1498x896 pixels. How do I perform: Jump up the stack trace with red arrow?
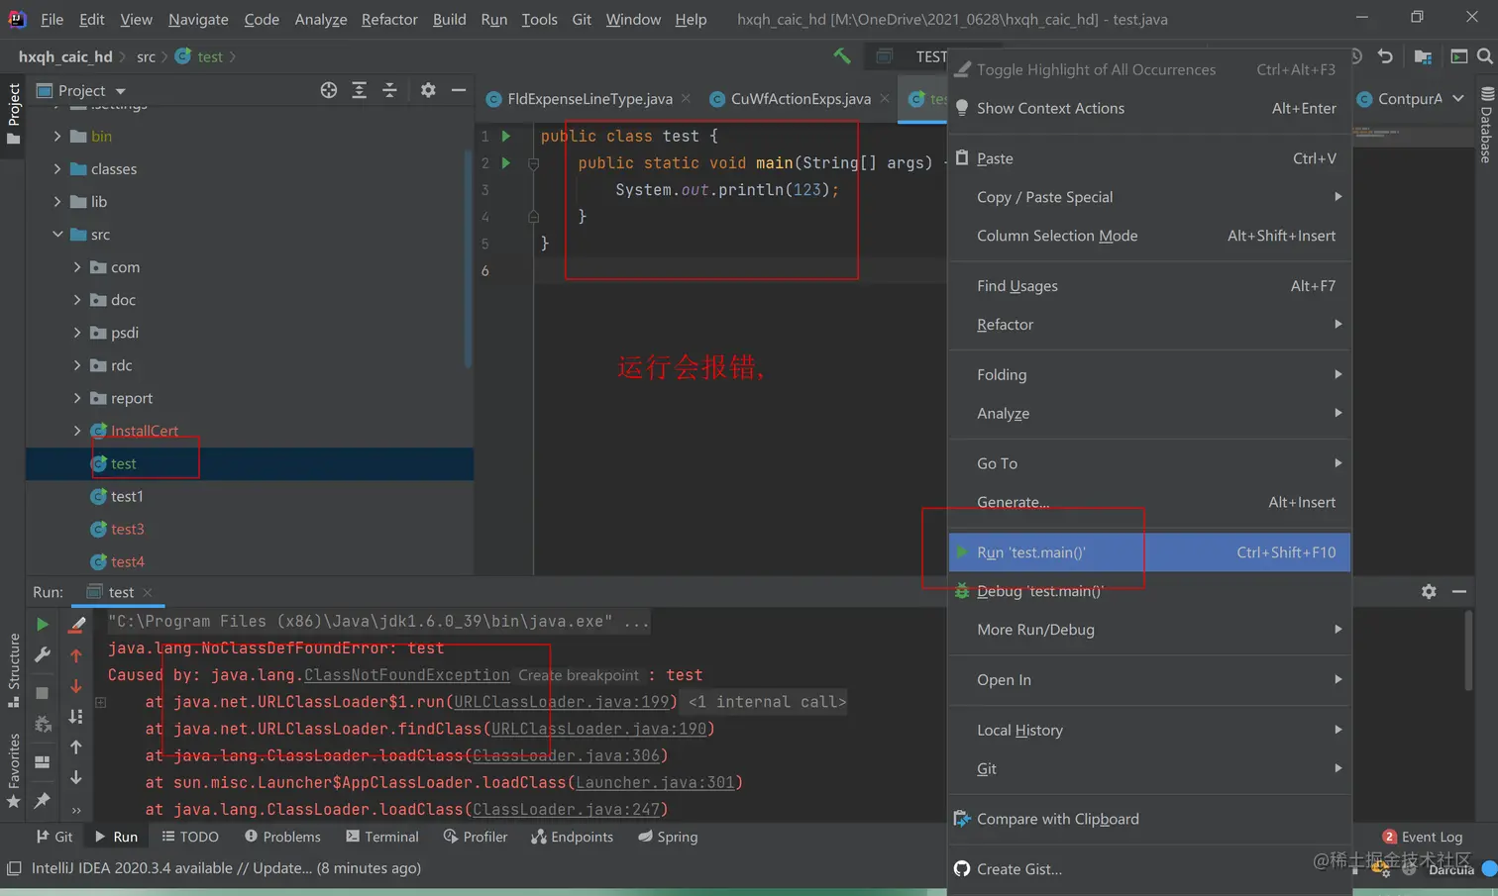click(76, 655)
